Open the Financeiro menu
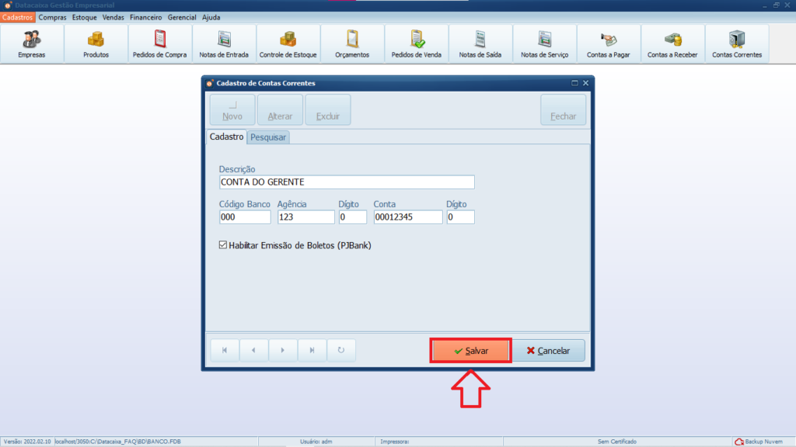This screenshot has width=796, height=447. pyautogui.click(x=145, y=17)
